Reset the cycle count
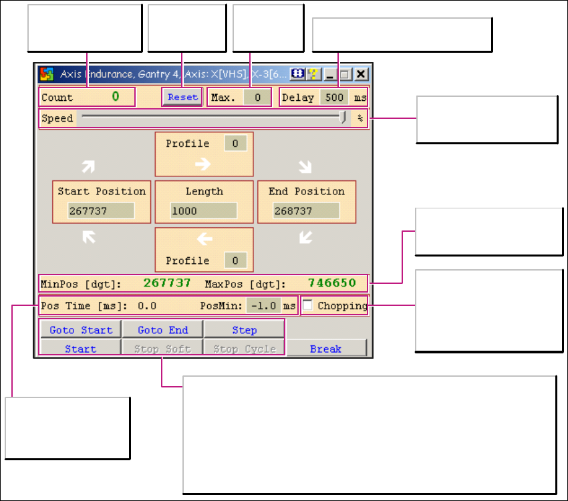568x501 pixels. (x=182, y=97)
